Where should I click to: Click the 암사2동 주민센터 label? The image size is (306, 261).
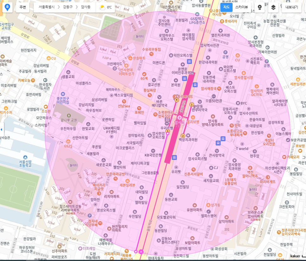coord(164,22)
